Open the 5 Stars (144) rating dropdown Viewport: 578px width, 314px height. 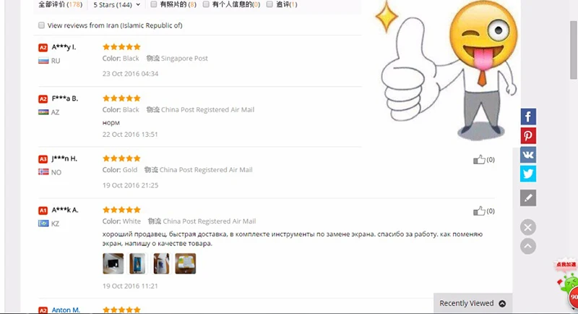[116, 5]
